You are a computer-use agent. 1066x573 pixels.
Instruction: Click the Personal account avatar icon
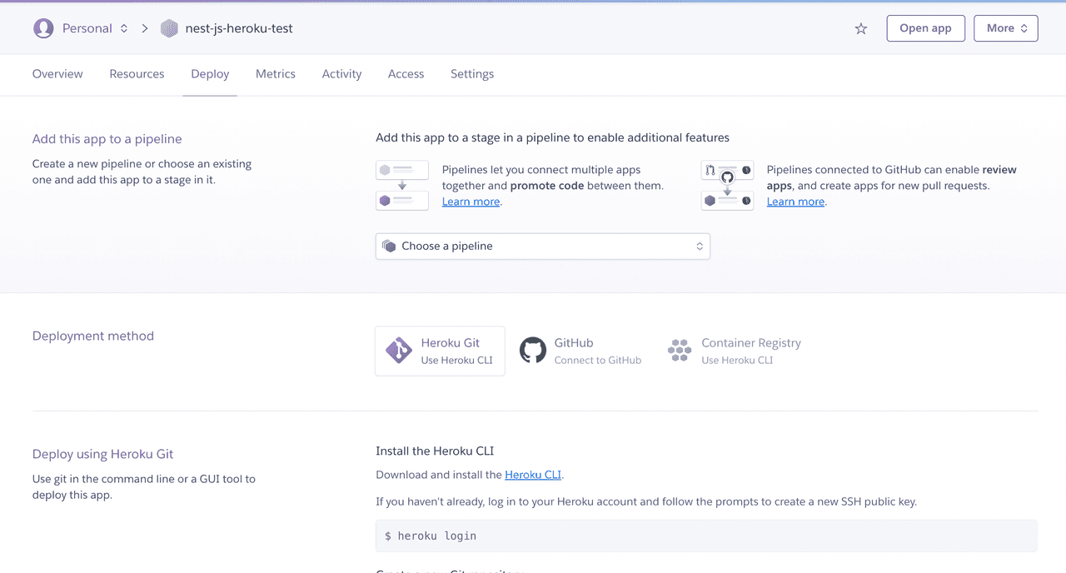pyautogui.click(x=43, y=28)
